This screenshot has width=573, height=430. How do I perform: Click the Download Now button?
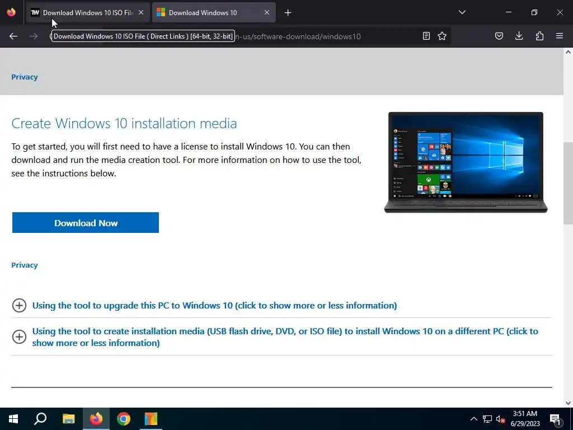(x=86, y=223)
